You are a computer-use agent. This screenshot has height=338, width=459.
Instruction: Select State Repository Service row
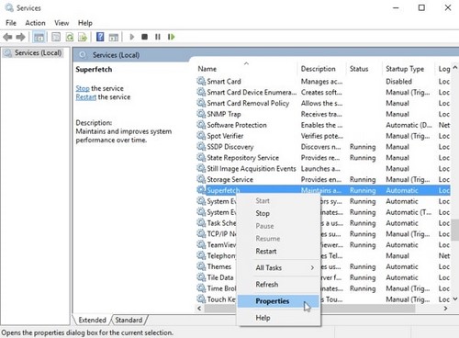(323, 158)
